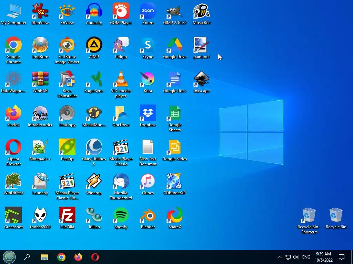Show hidden system tray icons
The height and width of the screenshot is (264, 353).
[279, 257]
